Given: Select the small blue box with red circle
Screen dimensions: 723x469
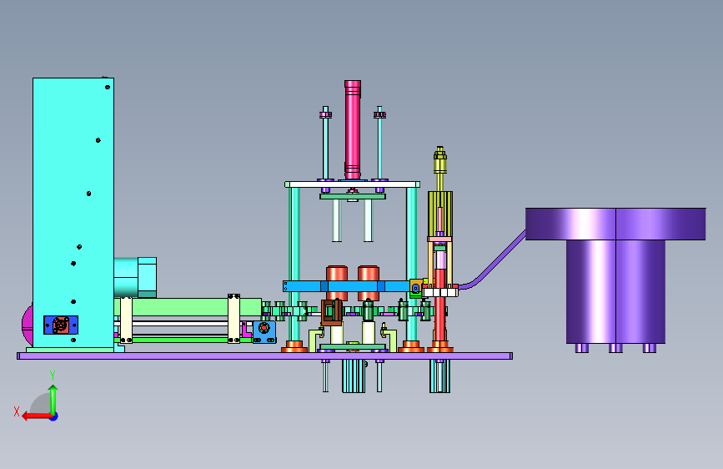Looking at the screenshot, I should [x=264, y=332].
